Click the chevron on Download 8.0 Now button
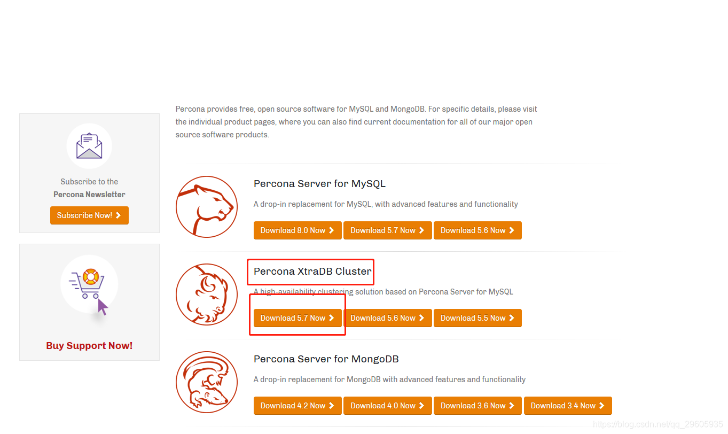Viewport: 728px width, 434px height. click(331, 230)
